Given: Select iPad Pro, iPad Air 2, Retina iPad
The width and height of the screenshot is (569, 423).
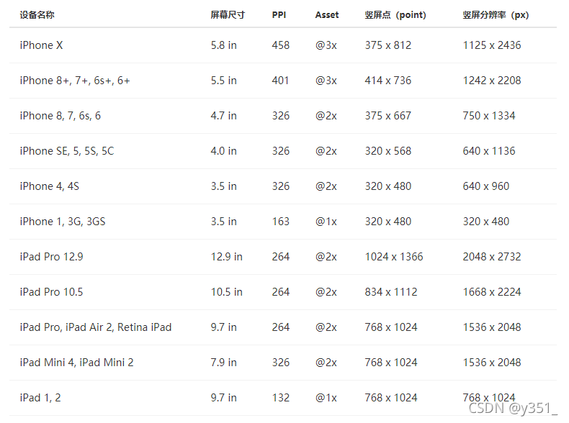Looking at the screenshot, I should pyautogui.click(x=96, y=327).
